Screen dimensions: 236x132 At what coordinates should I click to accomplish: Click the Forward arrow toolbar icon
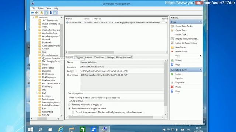coord(36,13)
